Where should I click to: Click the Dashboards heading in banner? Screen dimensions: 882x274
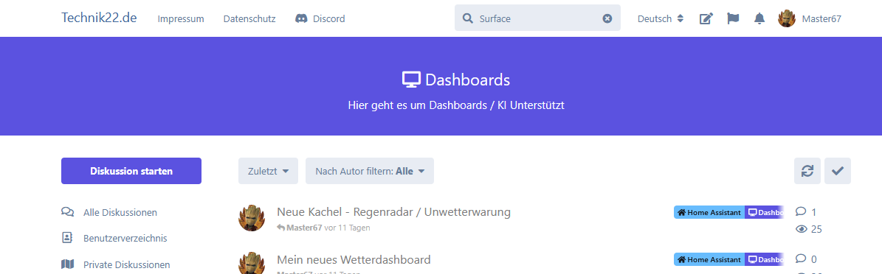(467, 80)
